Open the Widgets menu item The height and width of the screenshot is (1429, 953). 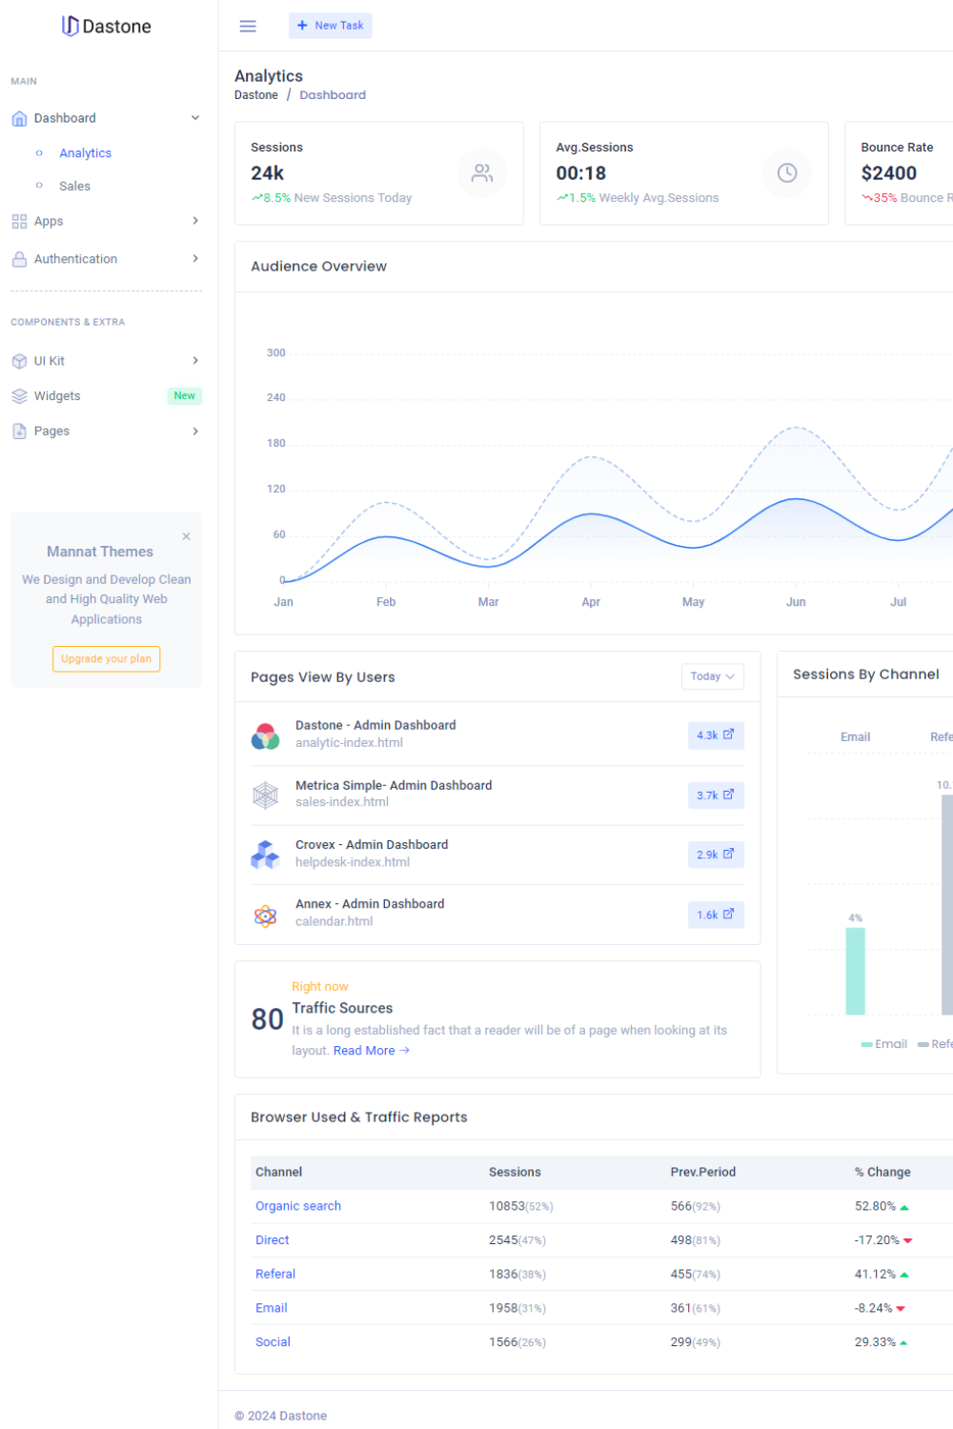pyautogui.click(x=57, y=396)
